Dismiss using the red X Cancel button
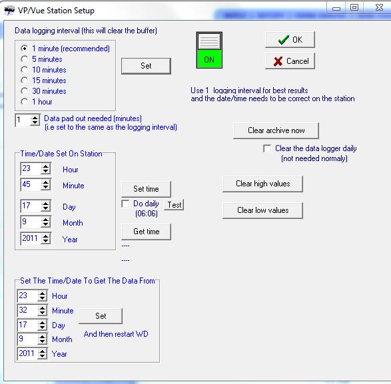Viewport: 391px width, 384px height. [290, 61]
